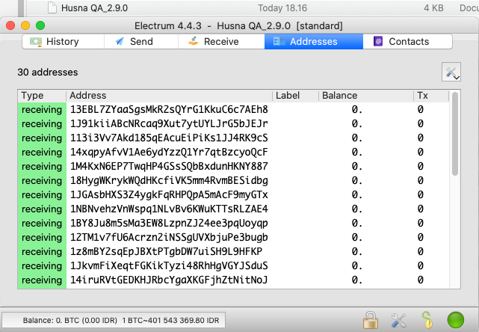Open preferences via status bar tools icon
This screenshot has height=332, width=479.
[x=398, y=320]
